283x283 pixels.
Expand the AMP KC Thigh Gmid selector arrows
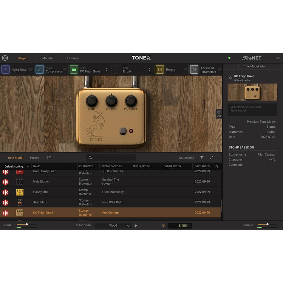(107, 69)
